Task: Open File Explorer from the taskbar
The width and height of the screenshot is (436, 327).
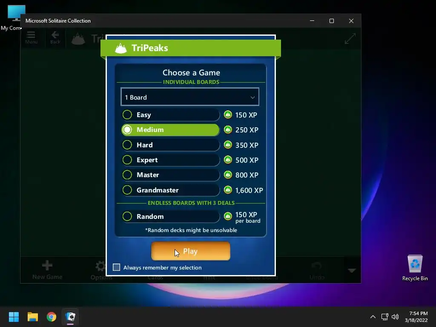Action: coord(32,317)
